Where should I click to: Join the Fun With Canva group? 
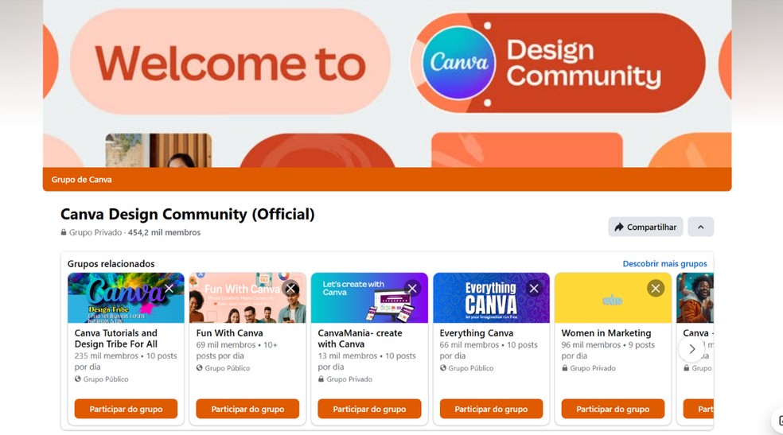247,409
